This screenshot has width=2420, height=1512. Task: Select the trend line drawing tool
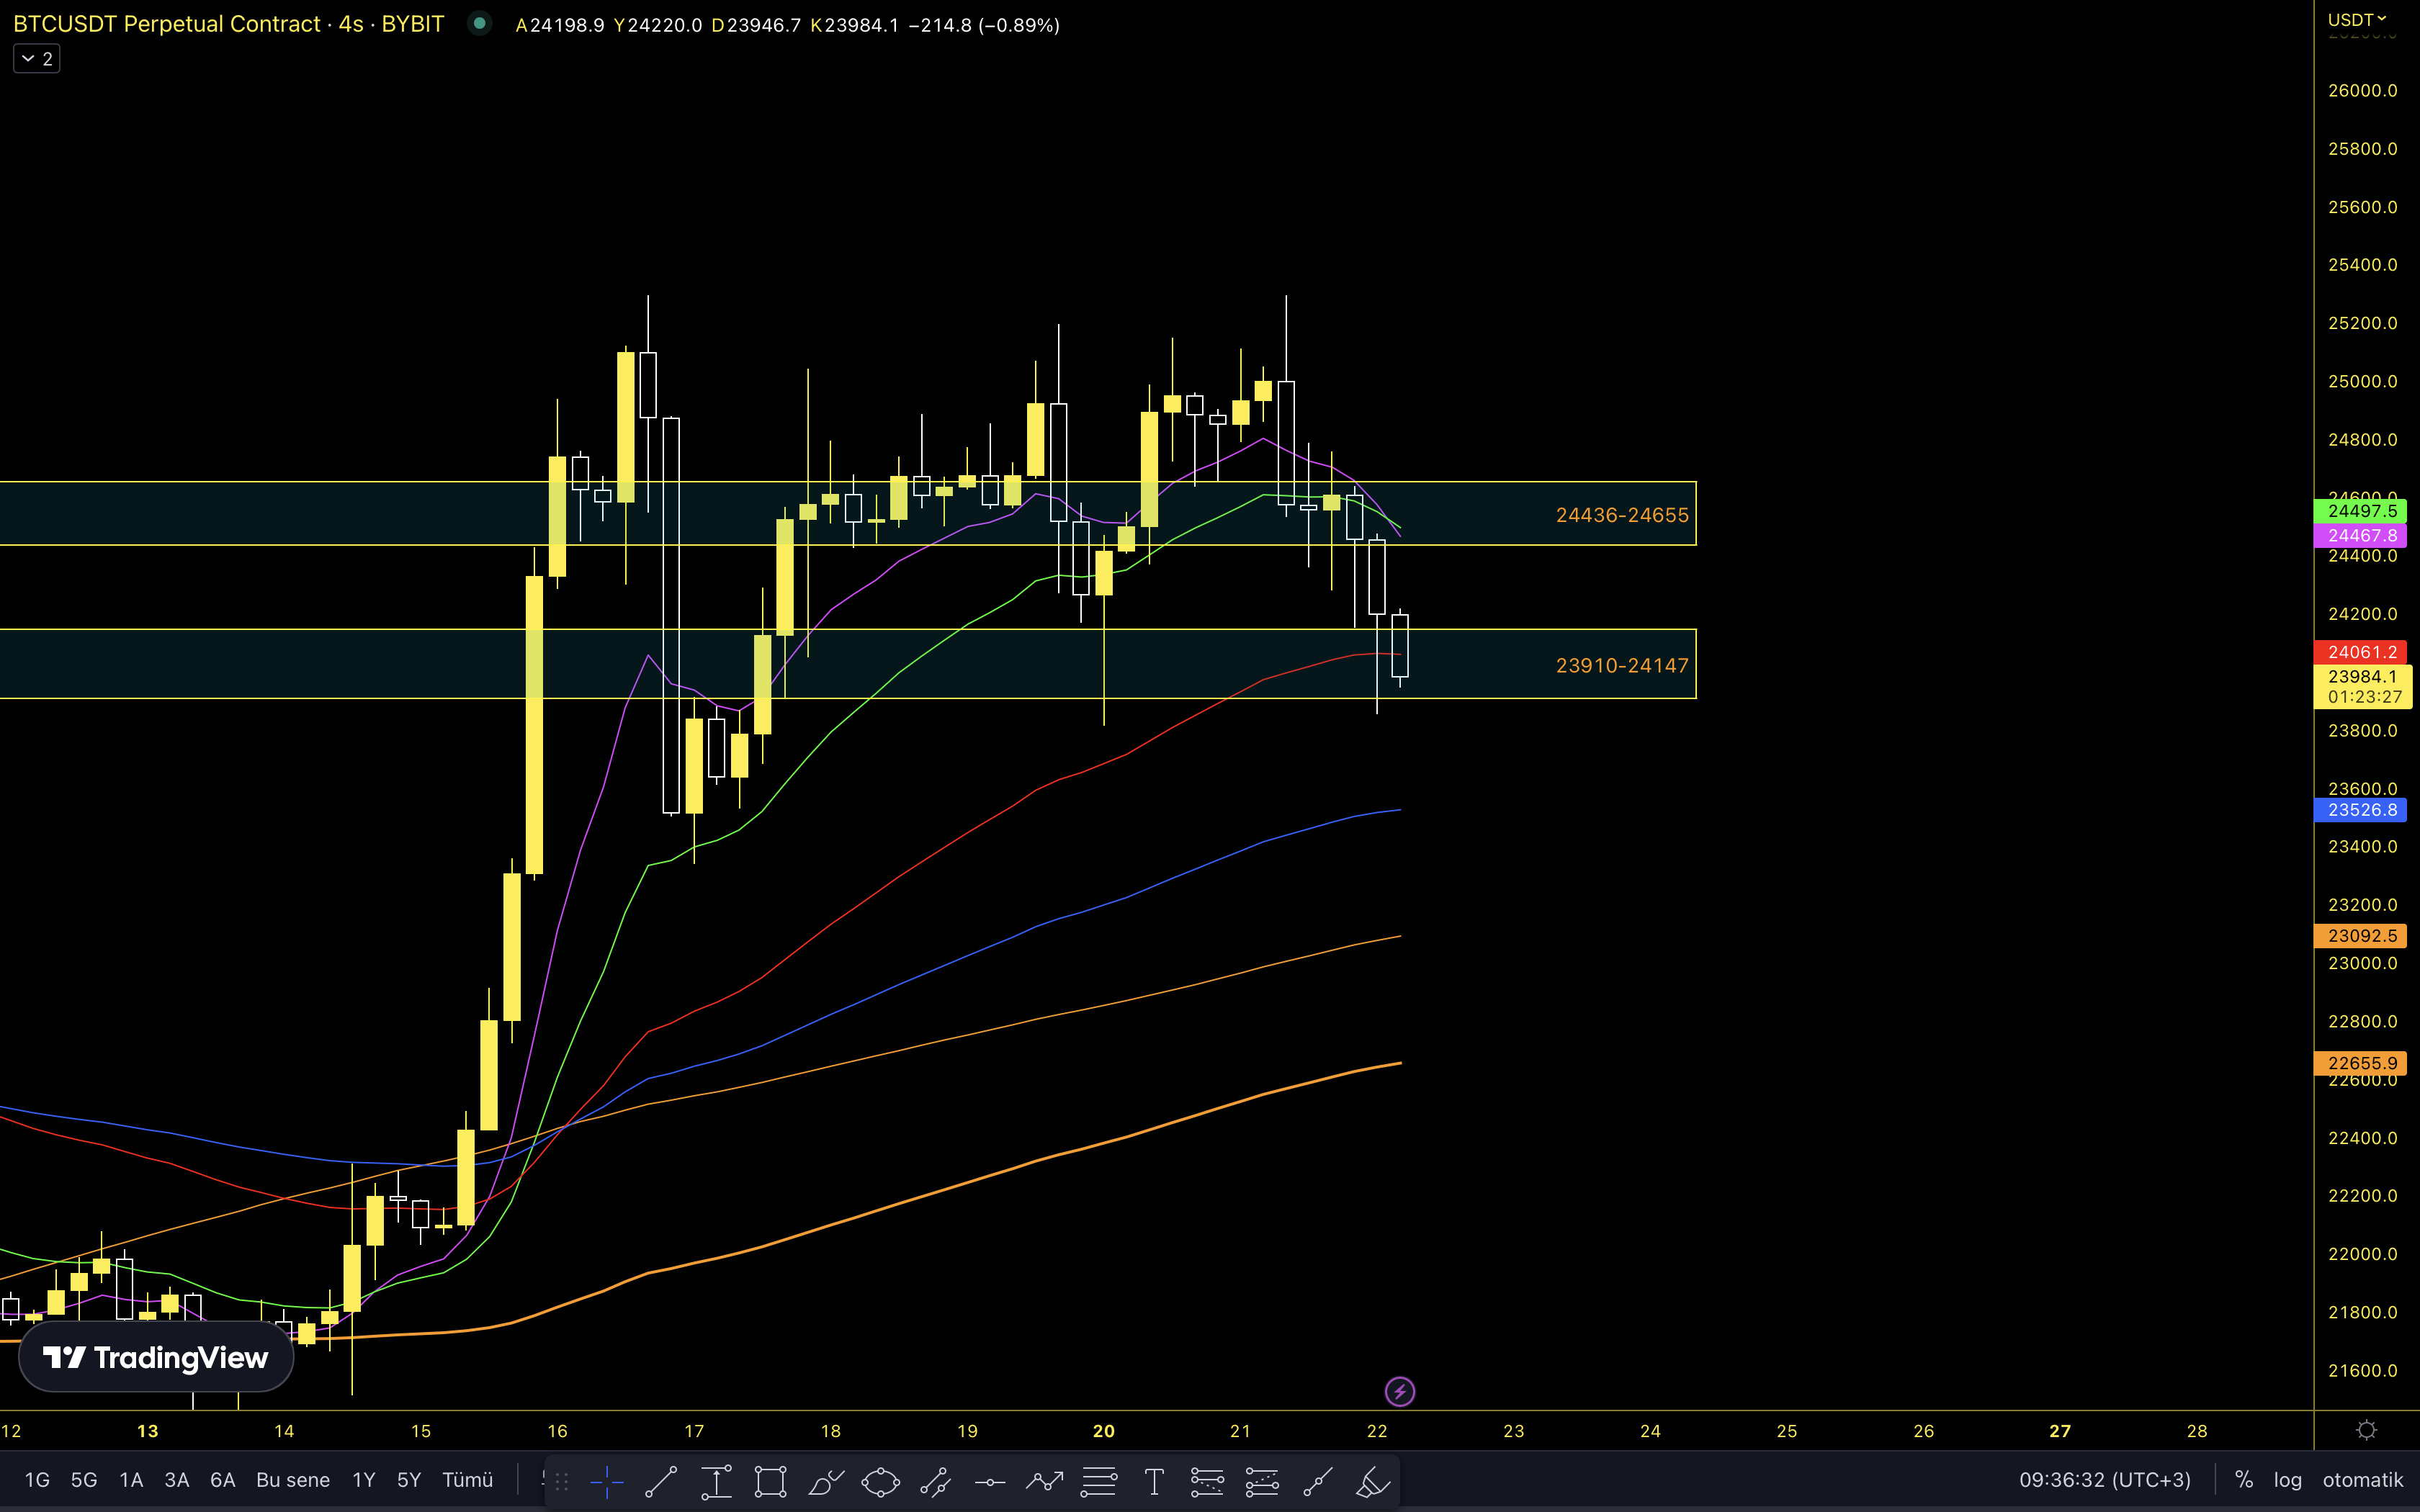[x=661, y=1481]
